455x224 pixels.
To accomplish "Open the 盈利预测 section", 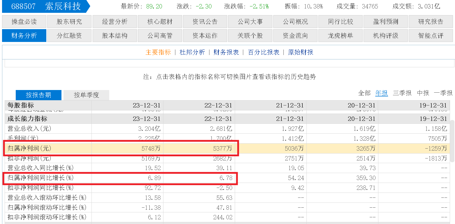I will (385, 22).
